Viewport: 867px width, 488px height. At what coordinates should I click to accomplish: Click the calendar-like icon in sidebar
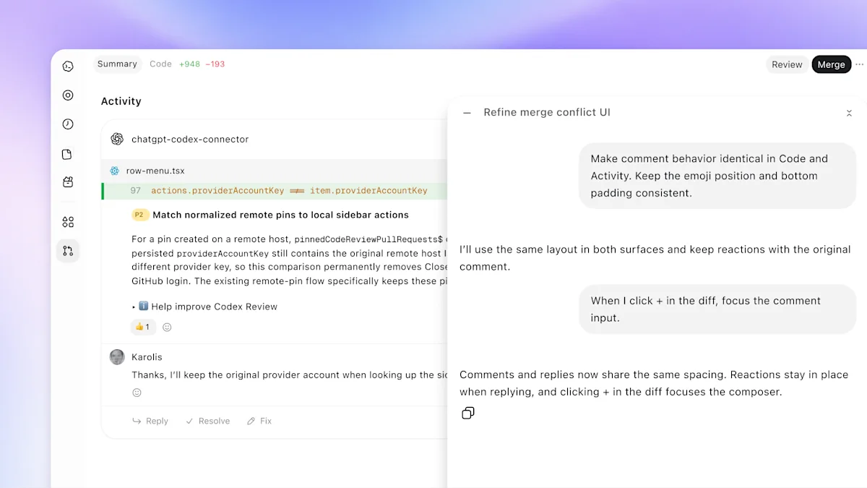[x=68, y=182]
